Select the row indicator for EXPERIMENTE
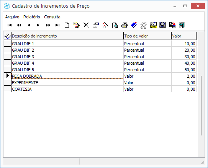 click(x=8, y=83)
